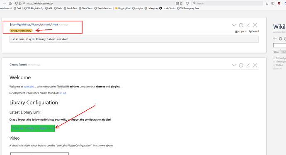286x155 pixels.
Task: Open the PaletteSwitcher bookmark
Action: coord(103,8)
